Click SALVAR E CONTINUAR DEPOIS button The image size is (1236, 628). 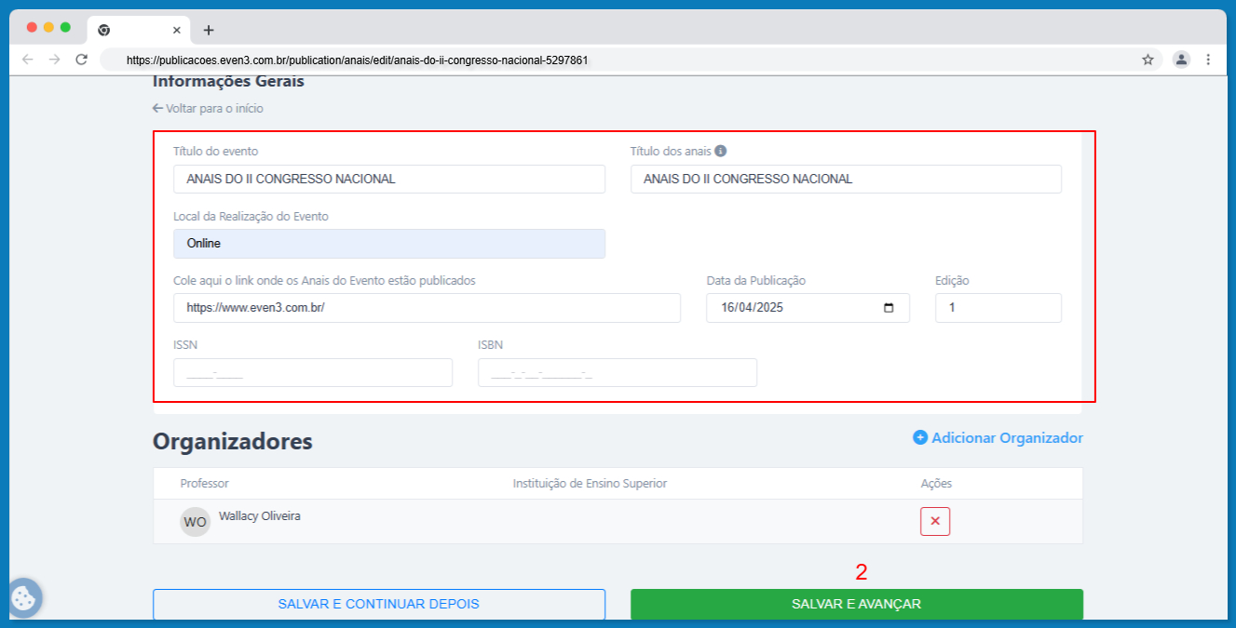click(379, 604)
